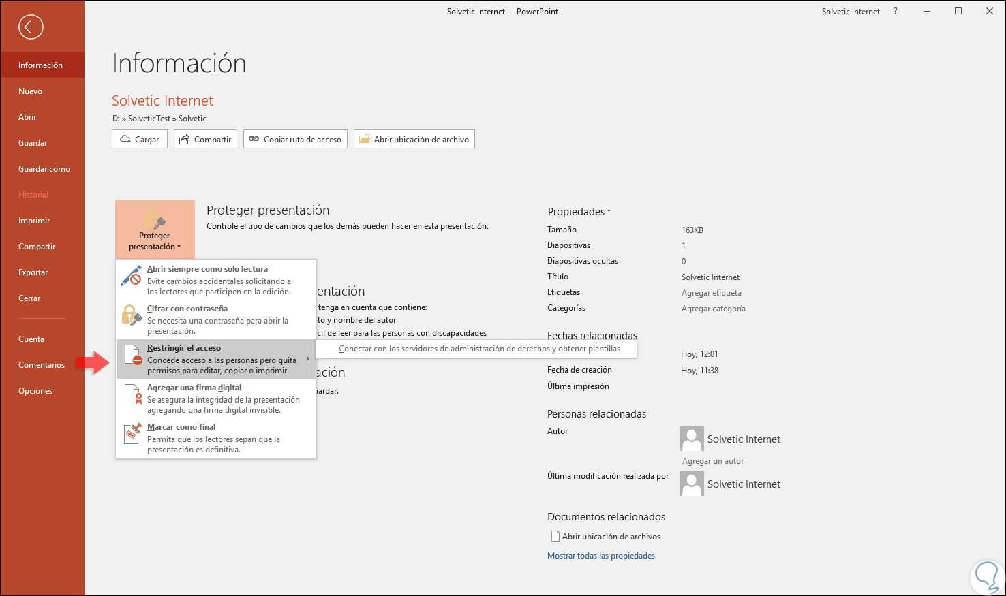Open the Cuenta page
1006x596 pixels.
pos(42,339)
